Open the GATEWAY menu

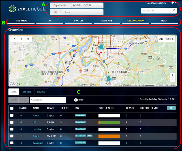pyautogui.click(x=107, y=21)
